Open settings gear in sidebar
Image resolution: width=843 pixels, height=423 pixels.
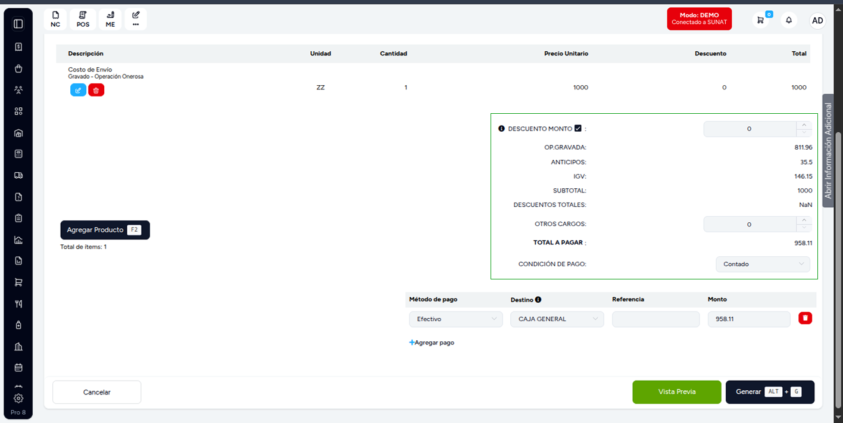(18, 398)
